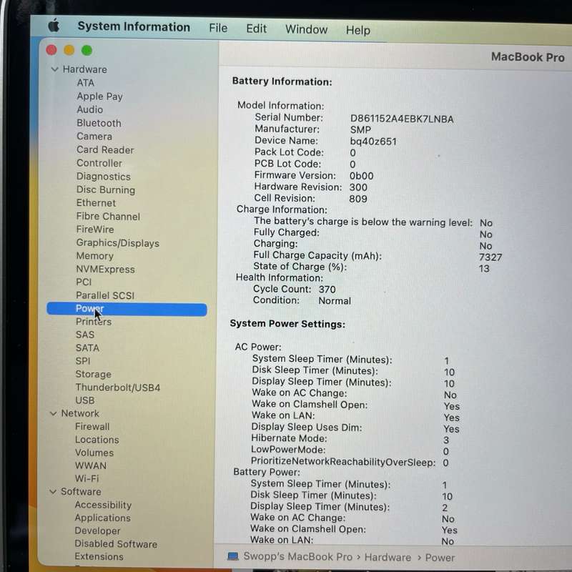This screenshot has height=572, width=572.
Task: Select the highlighted Power item
Action: point(127,310)
